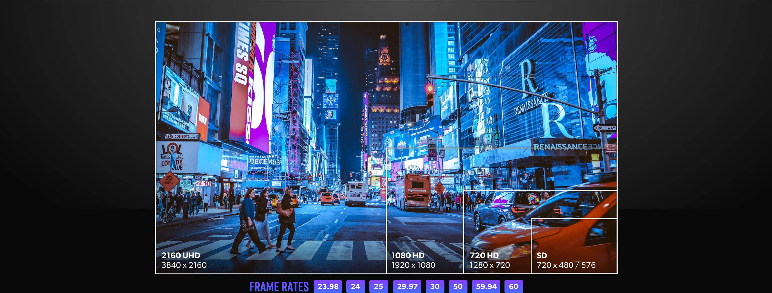Choose the 25 frame rate badge
The width and height of the screenshot is (772, 293).
378,286
